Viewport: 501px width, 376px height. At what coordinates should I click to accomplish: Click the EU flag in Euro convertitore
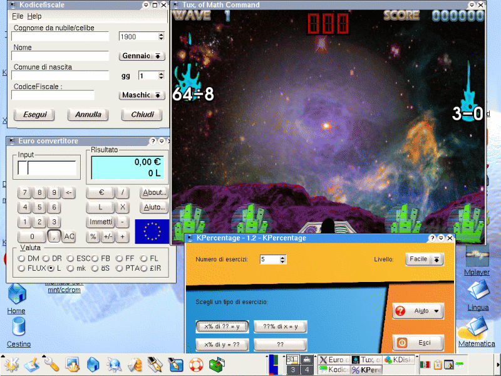(152, 231)
